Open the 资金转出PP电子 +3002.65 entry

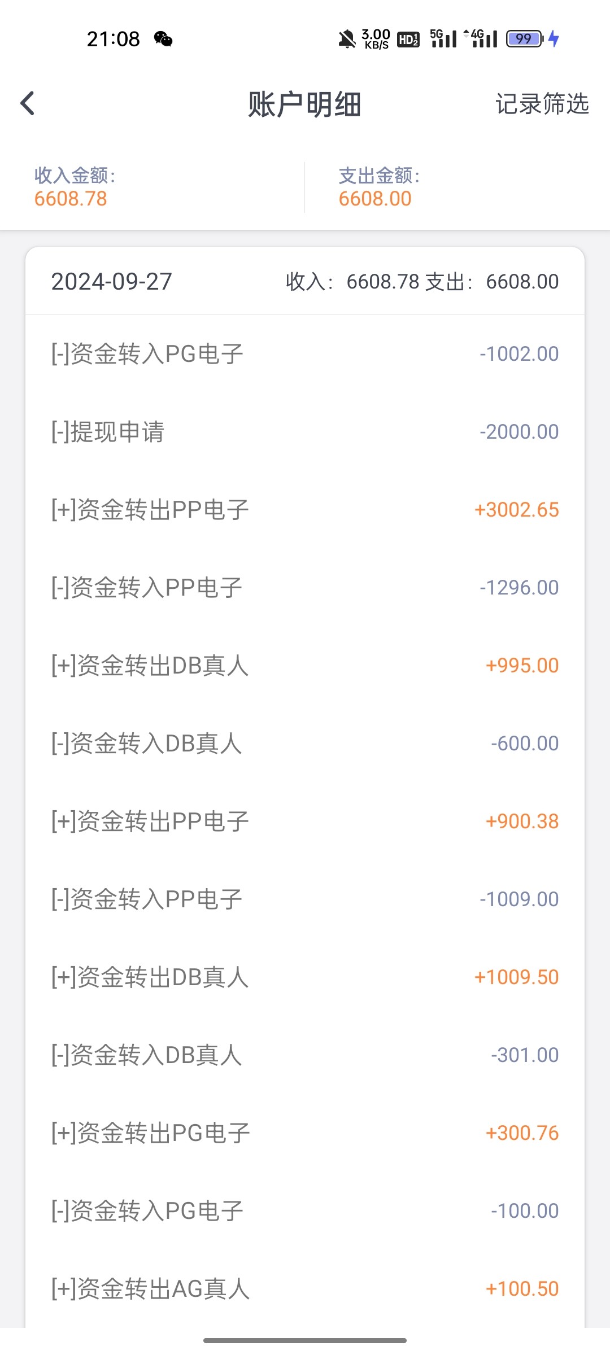click(305, 510)
